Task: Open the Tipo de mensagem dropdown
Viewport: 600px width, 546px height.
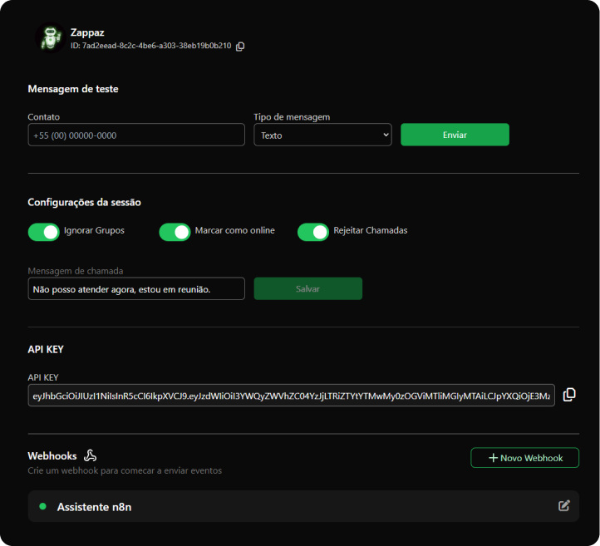Action: 322,135
